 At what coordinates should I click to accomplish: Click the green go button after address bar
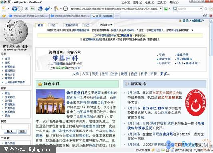coord(166,9)
